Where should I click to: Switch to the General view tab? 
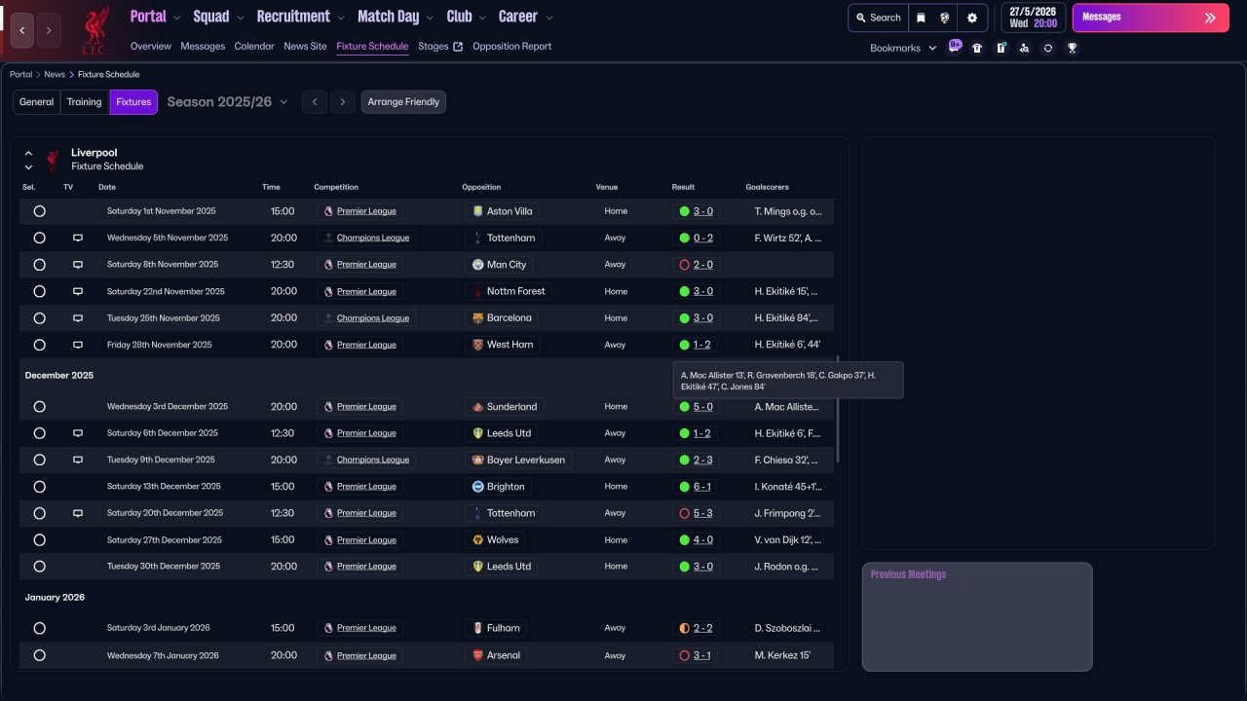(x=37, y=102)
